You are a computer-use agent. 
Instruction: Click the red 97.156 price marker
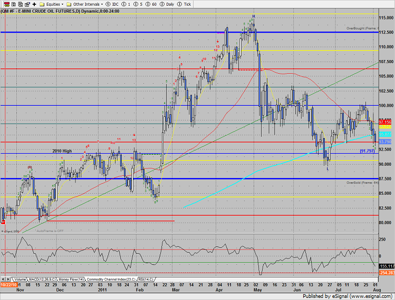coord(385,122)
